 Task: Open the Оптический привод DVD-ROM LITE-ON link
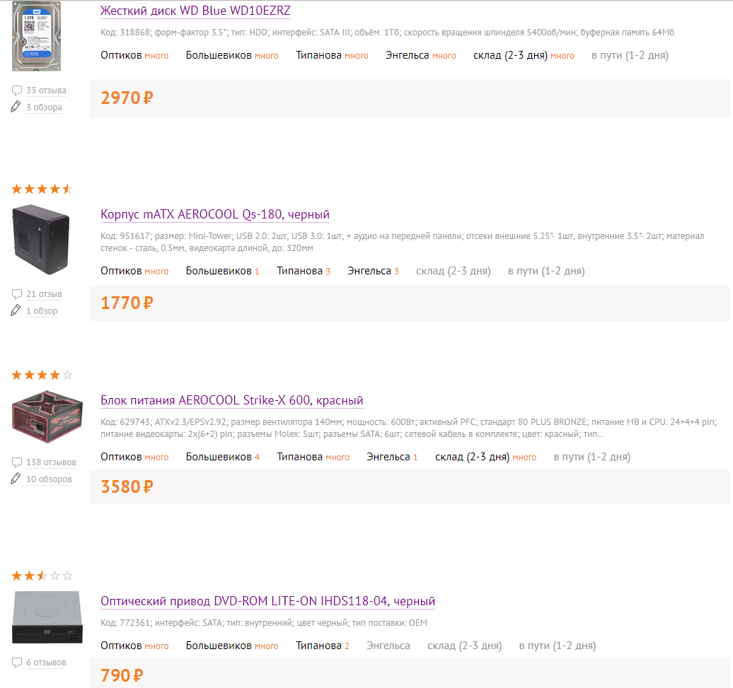pos(268,601)
